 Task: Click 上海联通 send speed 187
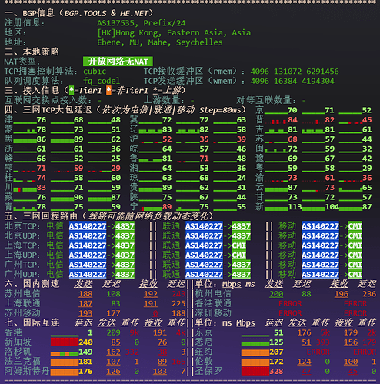[85, 304]
